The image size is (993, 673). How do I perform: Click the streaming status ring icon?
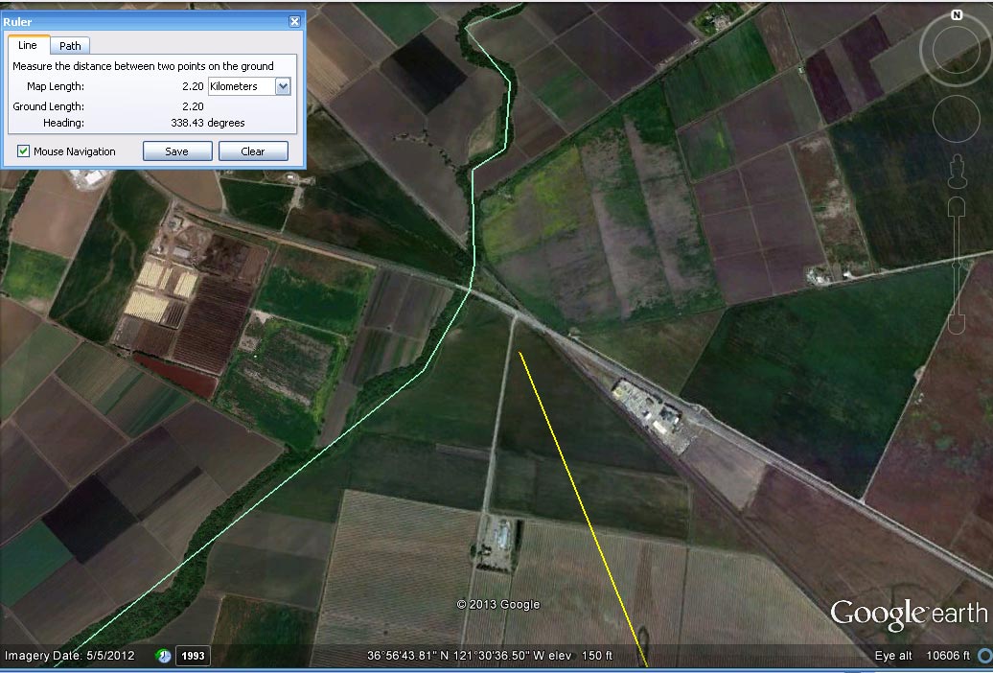[x=986, y=655]
